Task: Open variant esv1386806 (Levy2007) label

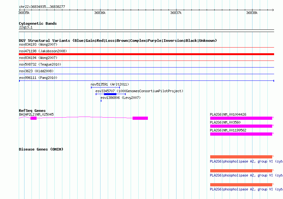Action: coord(121,98)
